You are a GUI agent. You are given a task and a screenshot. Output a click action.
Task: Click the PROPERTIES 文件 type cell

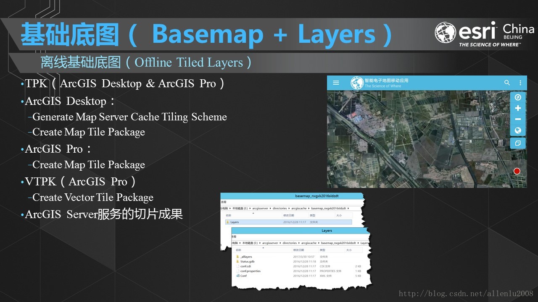point(330,271)
